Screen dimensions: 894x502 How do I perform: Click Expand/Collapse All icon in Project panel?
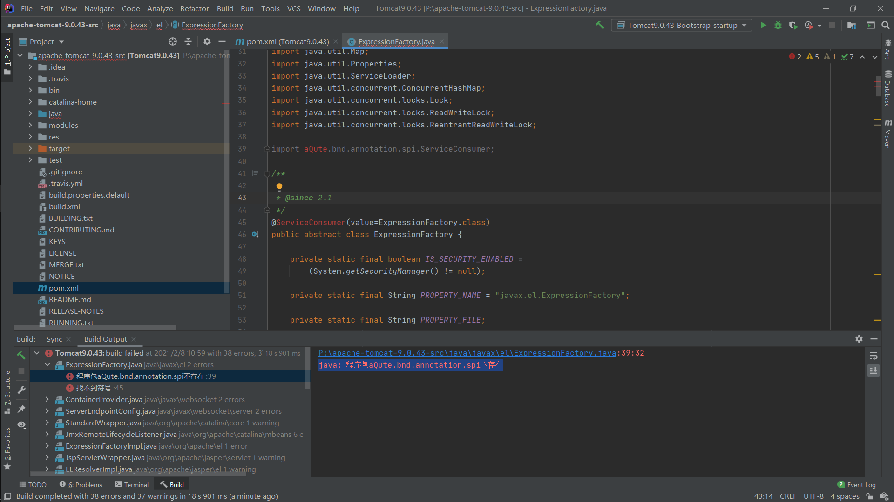[188, 41]
